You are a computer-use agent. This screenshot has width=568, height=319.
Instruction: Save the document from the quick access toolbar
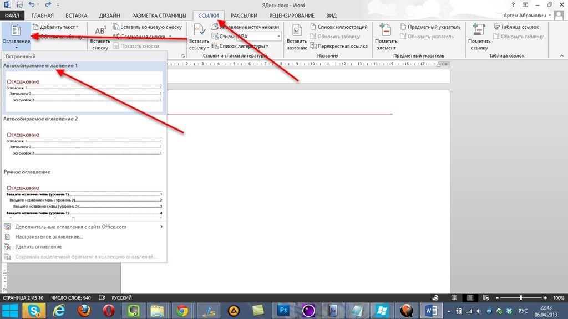tap(18, 4)
